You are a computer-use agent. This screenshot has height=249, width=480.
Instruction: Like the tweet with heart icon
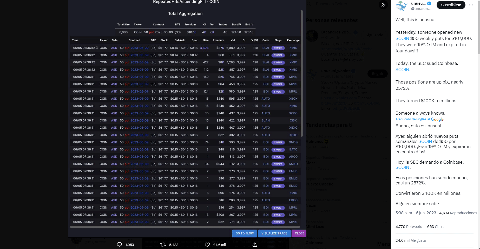(x=207, y=245)
